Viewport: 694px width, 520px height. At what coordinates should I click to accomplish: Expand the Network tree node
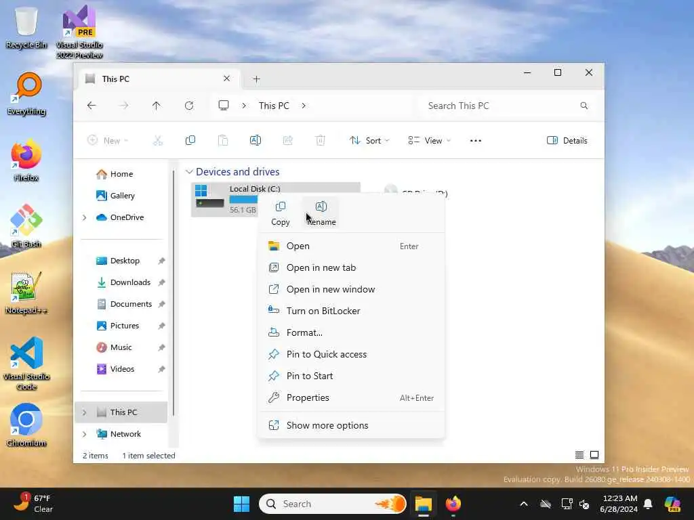(x=85, y=434)
